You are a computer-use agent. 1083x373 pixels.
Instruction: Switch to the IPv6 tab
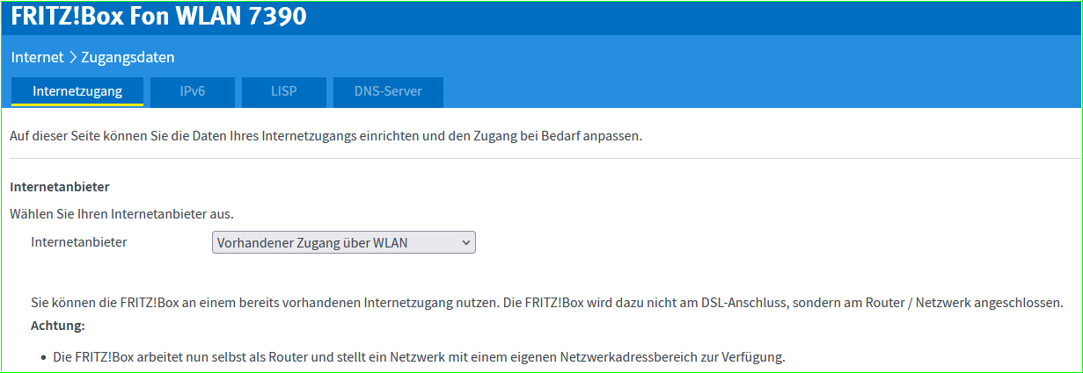coord(193,91)
